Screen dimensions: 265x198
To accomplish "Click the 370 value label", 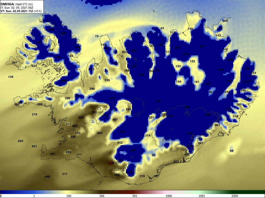I will pyautogui.click(x=164, y=115).
